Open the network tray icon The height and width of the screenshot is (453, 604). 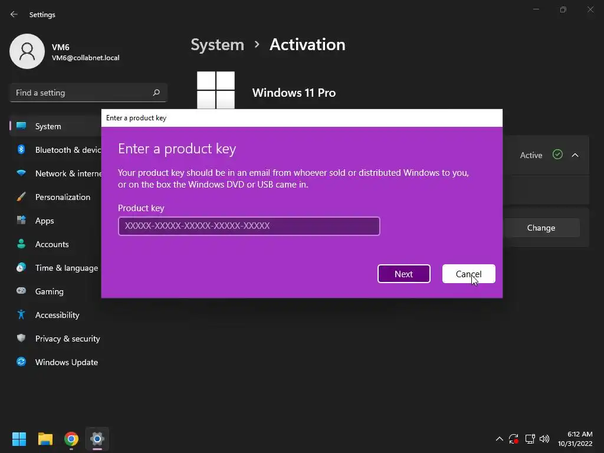530,439
